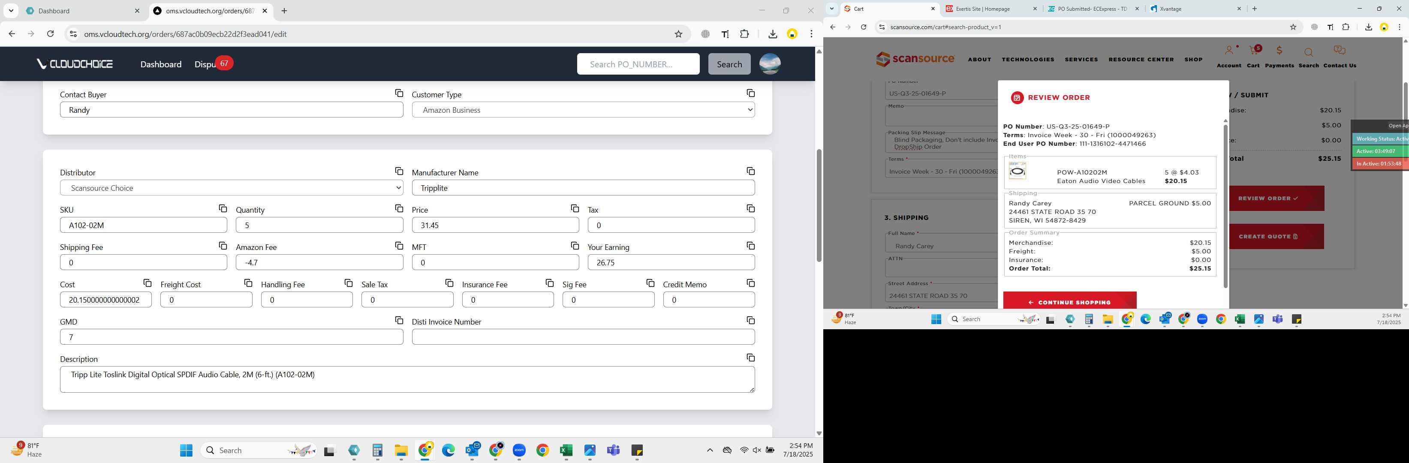Open RESOURCE CENTER menu on ScanSource
Screen dimensions: 1409x463
(x=1141, y=60)
